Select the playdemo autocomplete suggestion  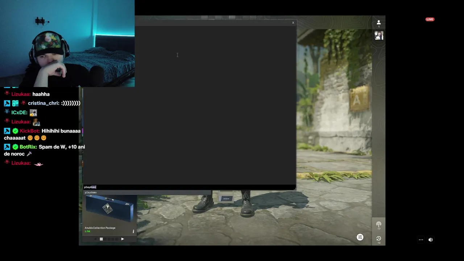147,192
